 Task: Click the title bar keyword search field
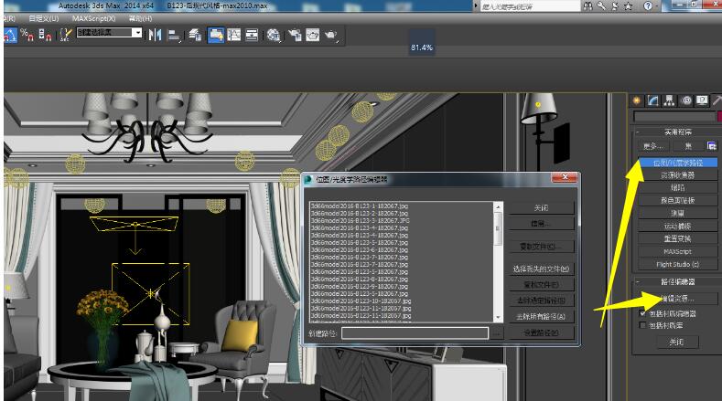[530, 6]
